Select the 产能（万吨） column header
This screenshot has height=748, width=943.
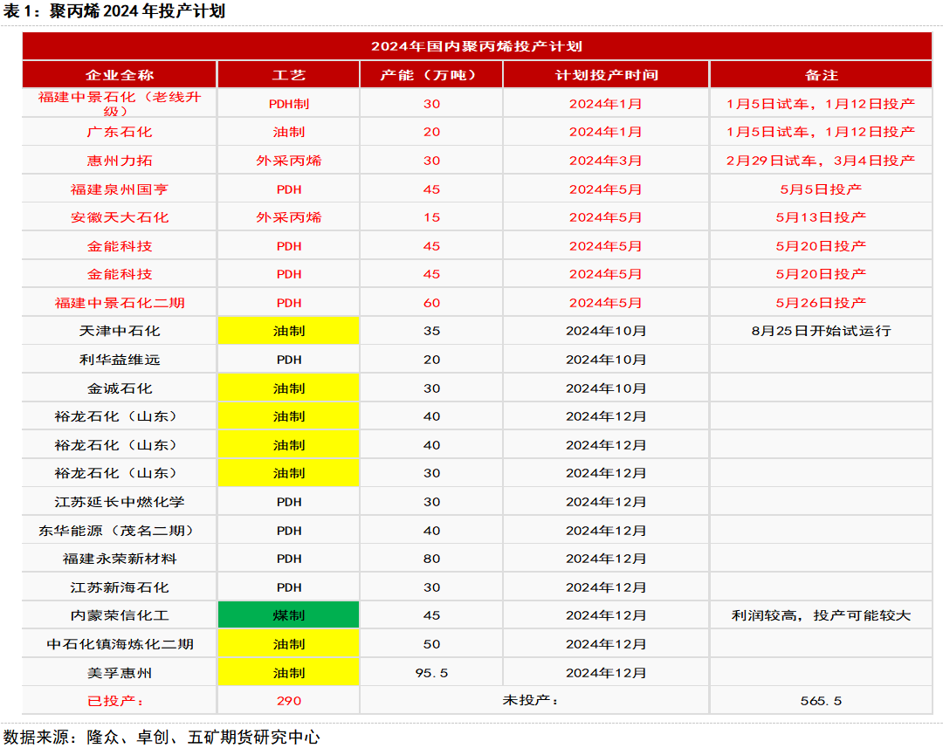pyautogui.click(x=431, y=75)
